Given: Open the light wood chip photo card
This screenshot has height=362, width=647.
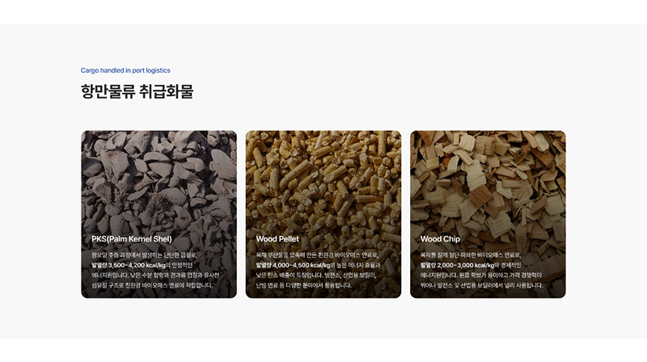Looking at the screenshot, I should point(488,214).
